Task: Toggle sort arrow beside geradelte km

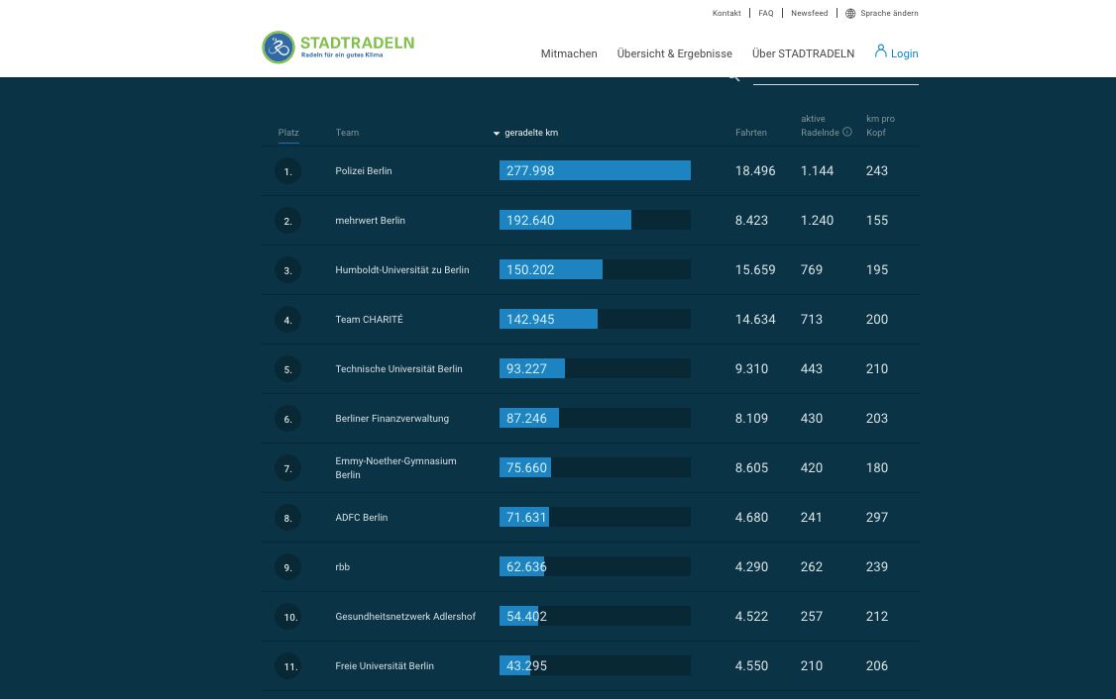Action: [497, 133]
